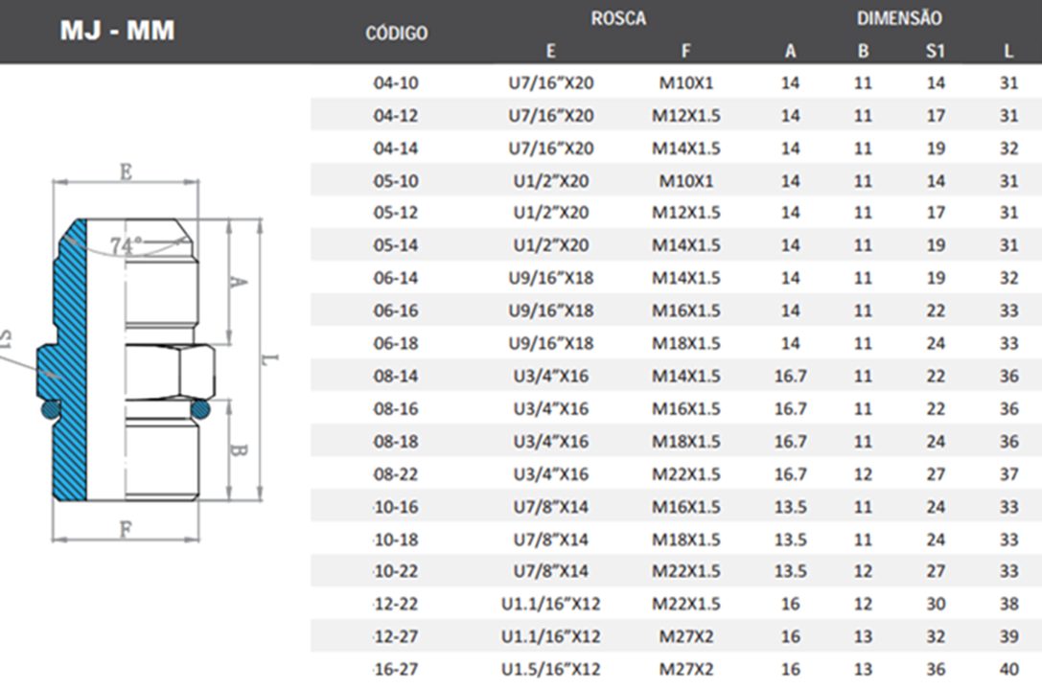Click the DIMENSÃO header label
Screen dimensions: 1042x690
[899, 18]
